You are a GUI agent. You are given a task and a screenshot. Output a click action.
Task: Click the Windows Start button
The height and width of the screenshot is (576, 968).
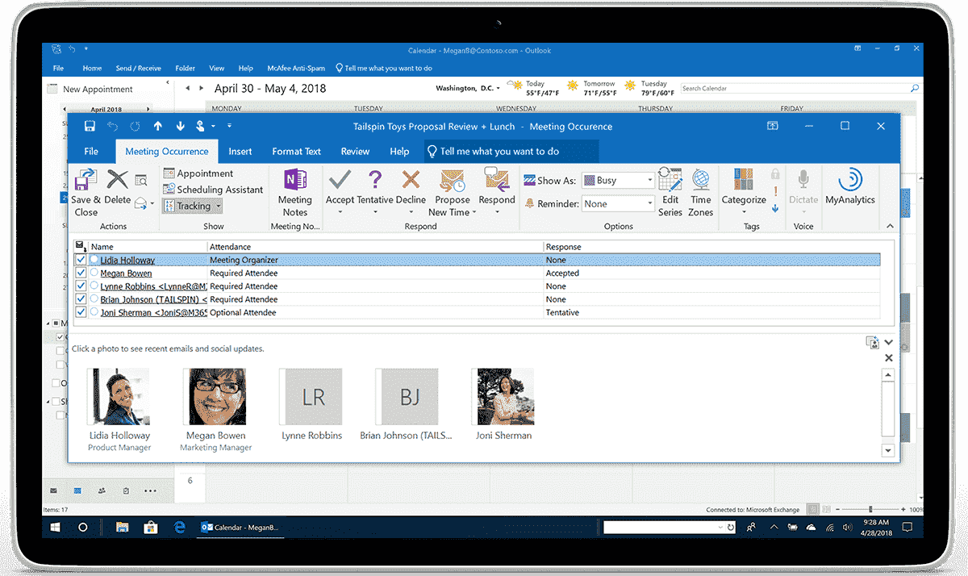pyautogui.click(x=56, y=527)
